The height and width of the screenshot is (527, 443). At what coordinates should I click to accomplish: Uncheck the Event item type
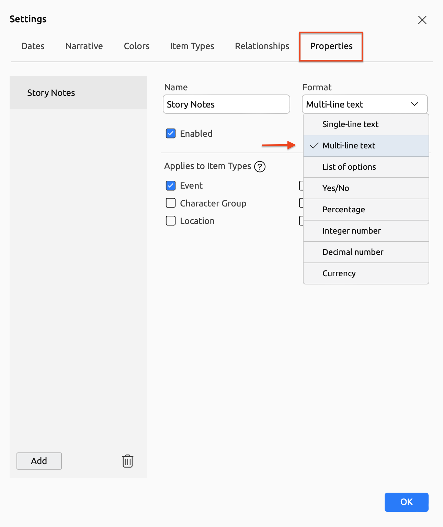(x=171, y=186)
